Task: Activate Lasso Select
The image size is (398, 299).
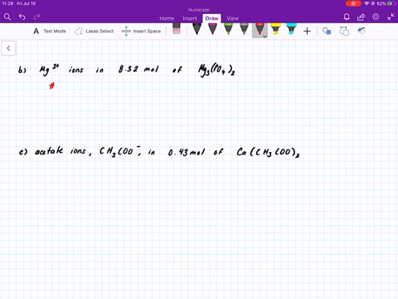Action: 95,32
